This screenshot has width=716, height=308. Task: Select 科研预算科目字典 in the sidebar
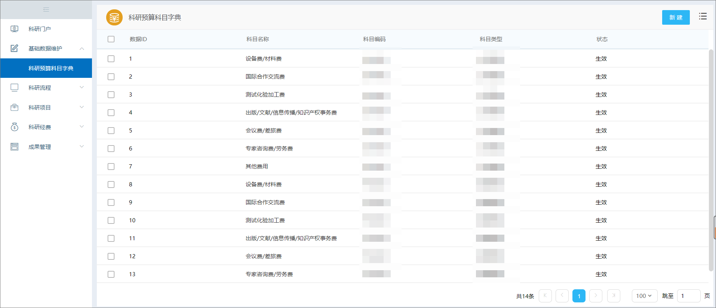tap(51, 68)
